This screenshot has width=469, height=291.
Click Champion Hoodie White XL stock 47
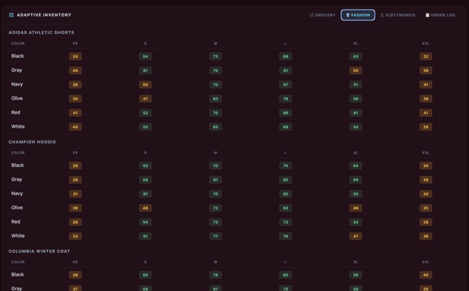coord(356,236)
